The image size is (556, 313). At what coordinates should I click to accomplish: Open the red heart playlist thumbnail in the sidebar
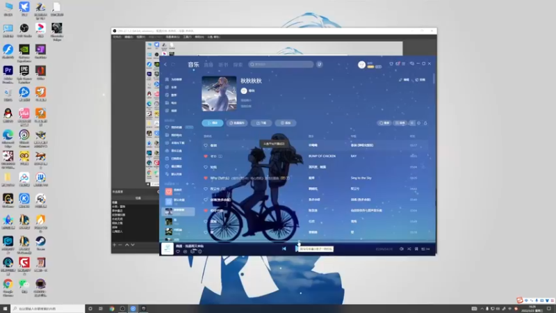pos(168,192)
